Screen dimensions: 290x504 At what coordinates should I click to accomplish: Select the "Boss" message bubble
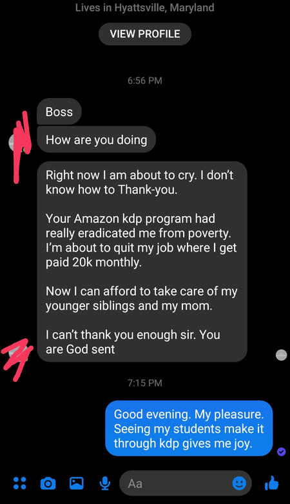point(59,112)
